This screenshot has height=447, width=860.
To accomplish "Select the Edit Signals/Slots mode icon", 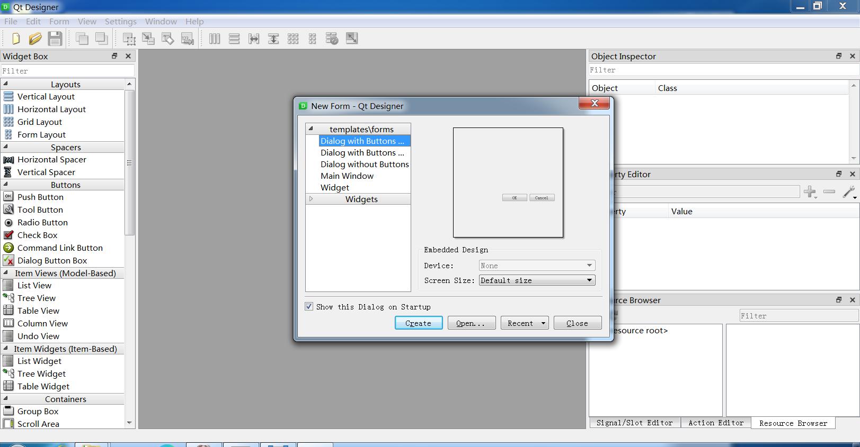I will 148,39.
